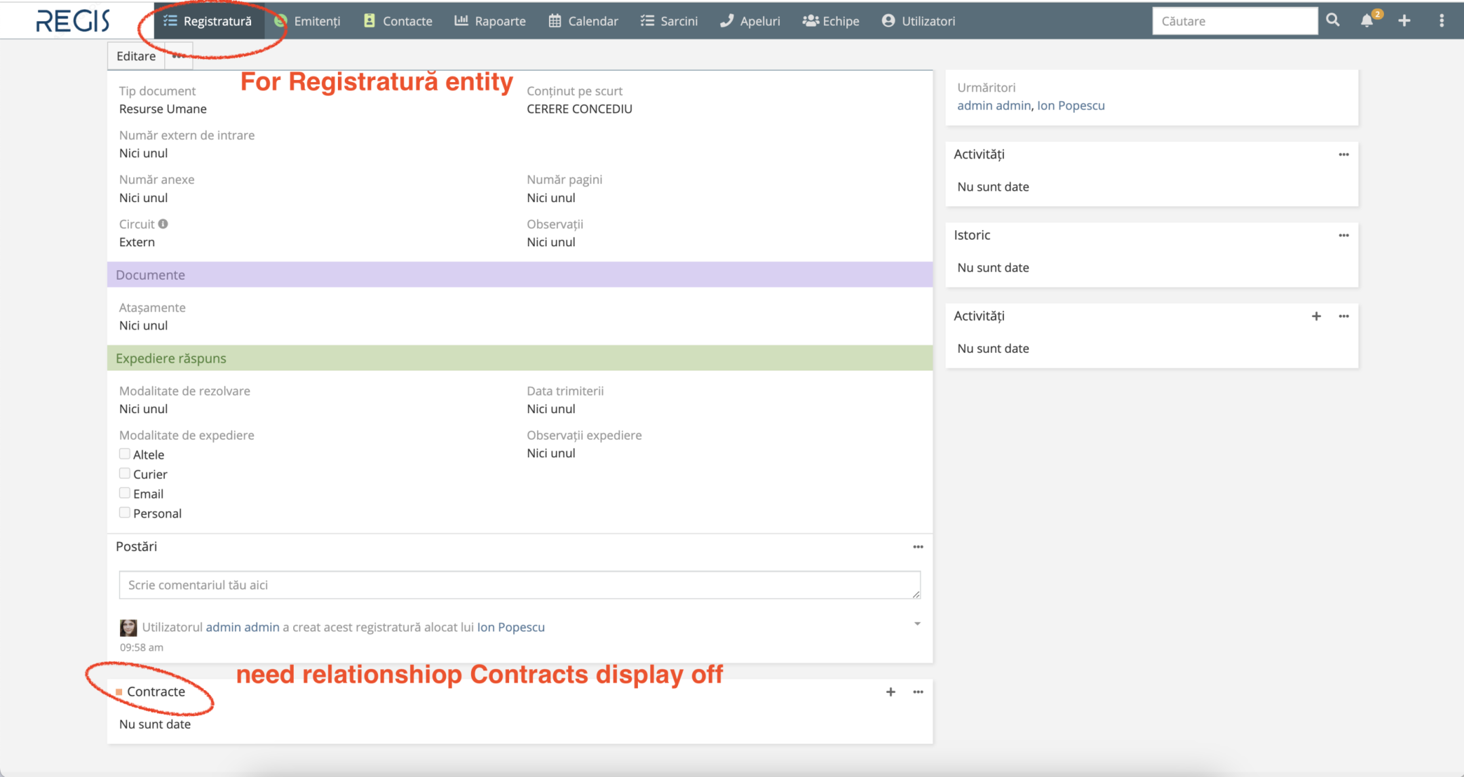Click the orange Contracte color marker

point(119,691)
